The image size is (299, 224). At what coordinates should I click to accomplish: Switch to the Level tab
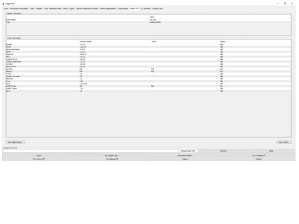[46, 8]
